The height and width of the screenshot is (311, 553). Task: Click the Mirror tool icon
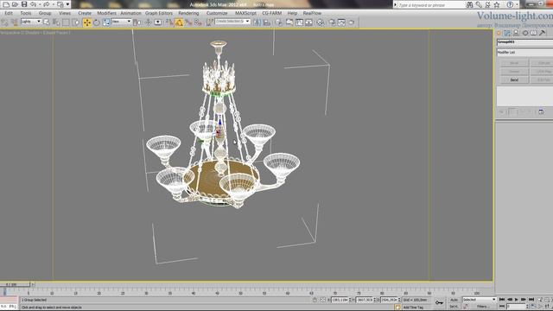click(x=257, y=22)
